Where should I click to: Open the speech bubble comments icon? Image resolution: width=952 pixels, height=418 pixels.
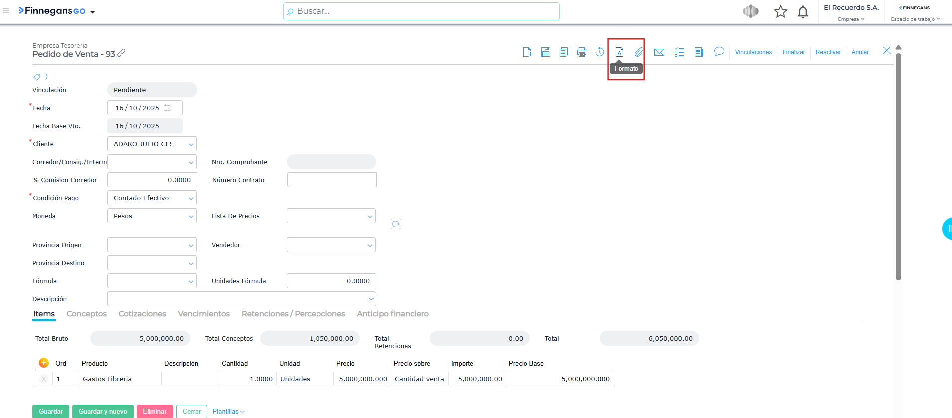pyautogui.click(x=719, y=52)
